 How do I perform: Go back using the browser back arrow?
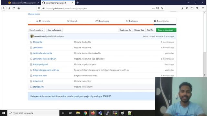coord(4,8)
